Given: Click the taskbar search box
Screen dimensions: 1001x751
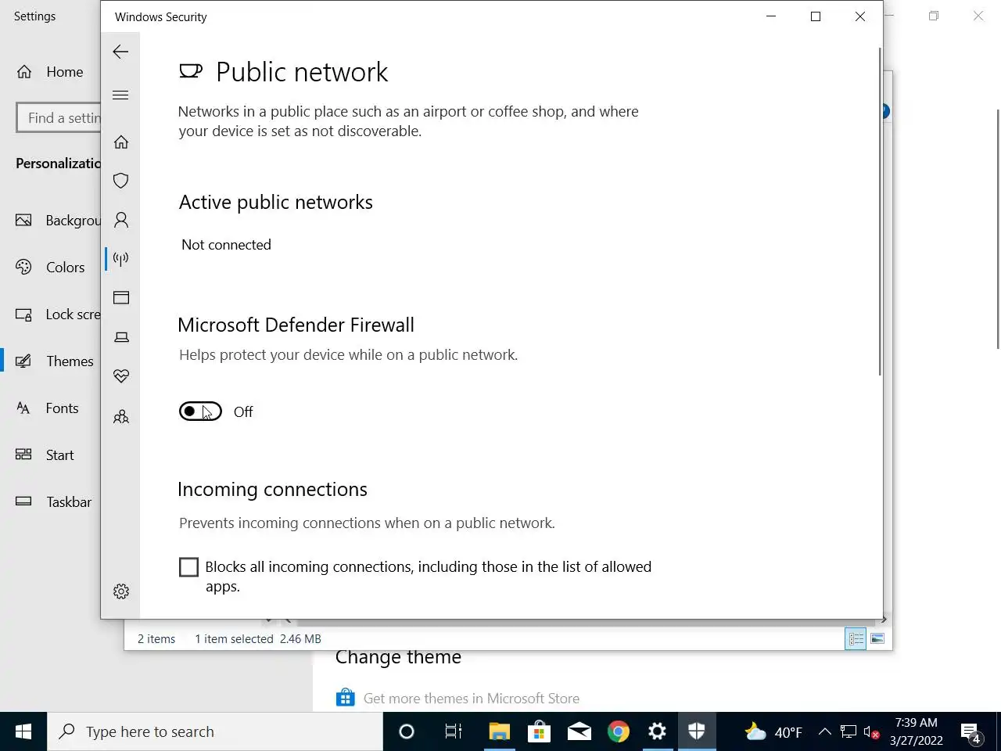Looking at the screenshot, I should 215,731.
